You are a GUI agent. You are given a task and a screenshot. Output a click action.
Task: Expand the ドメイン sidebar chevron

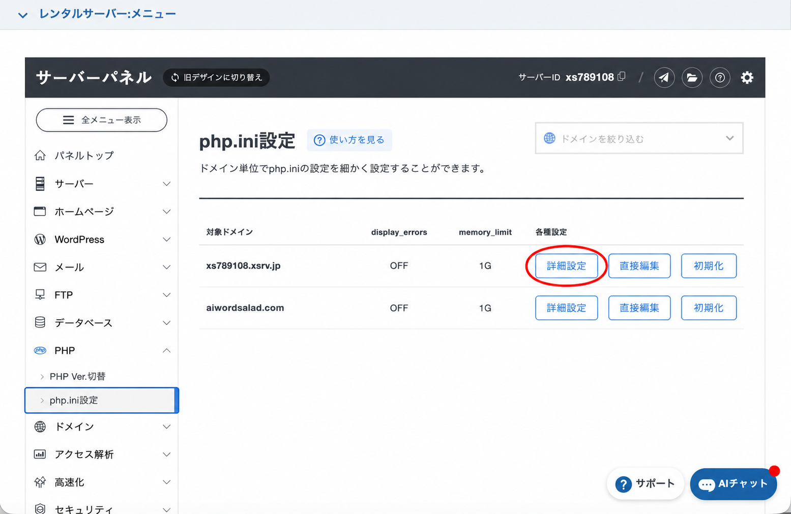pos(166,427)
